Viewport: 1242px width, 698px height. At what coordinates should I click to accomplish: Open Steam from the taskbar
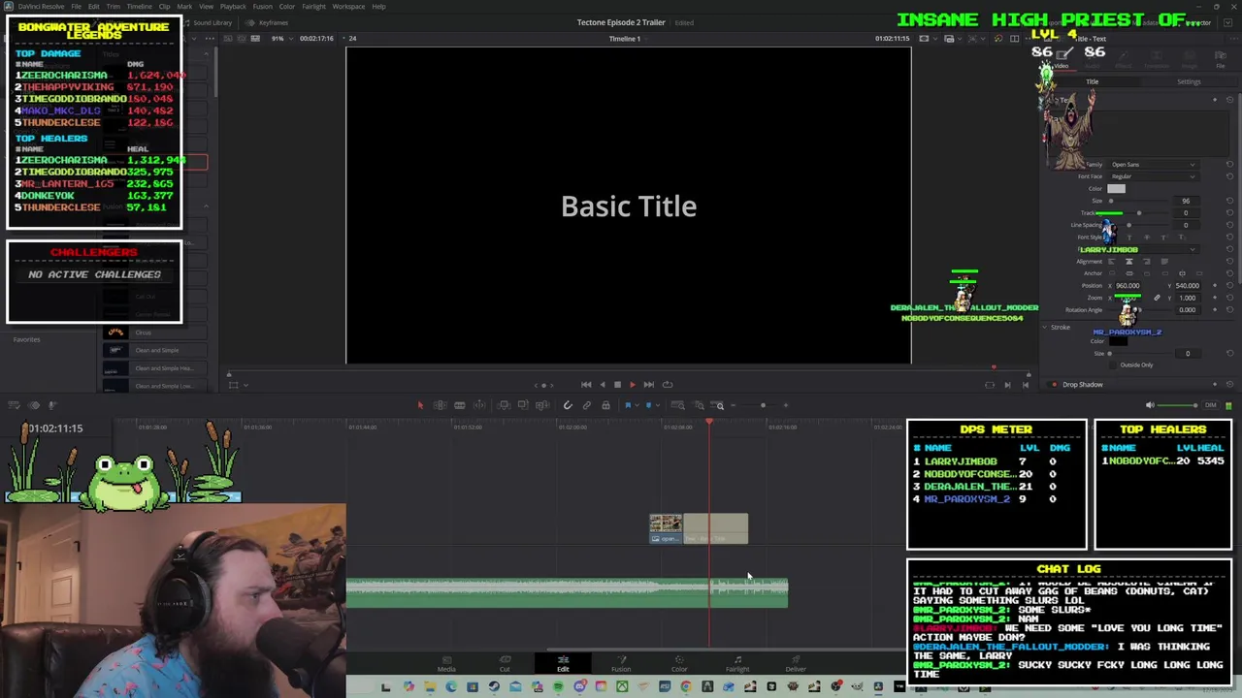[x=494, y=687]
